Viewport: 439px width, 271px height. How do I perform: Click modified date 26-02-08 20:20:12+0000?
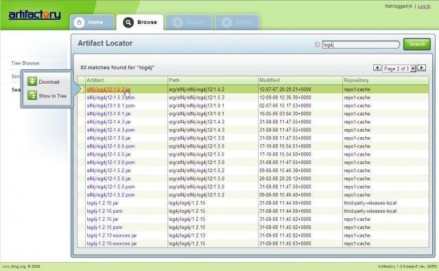285,178
